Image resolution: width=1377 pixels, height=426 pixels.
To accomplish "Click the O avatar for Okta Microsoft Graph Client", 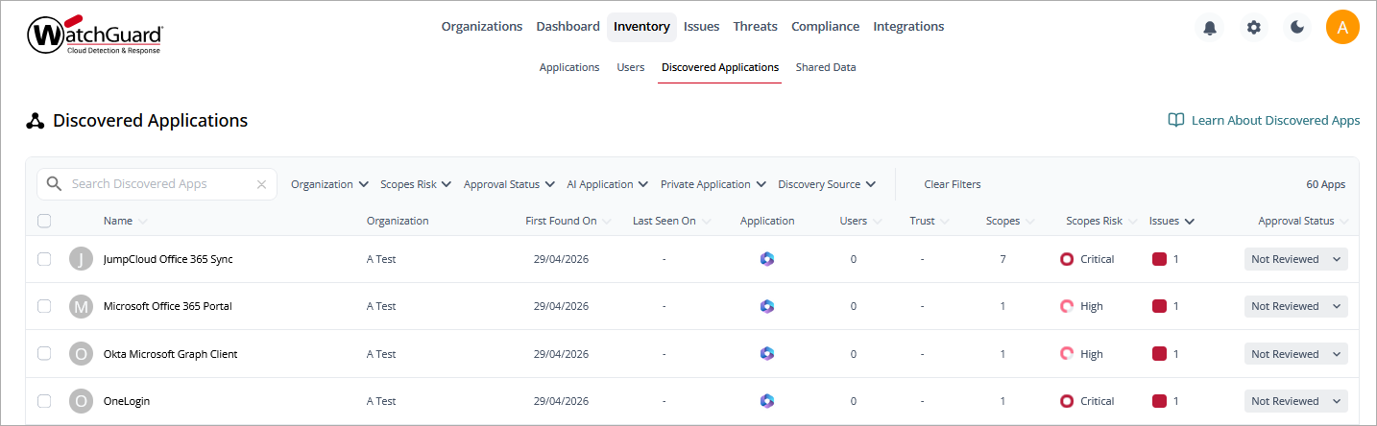I will [82, 354].
